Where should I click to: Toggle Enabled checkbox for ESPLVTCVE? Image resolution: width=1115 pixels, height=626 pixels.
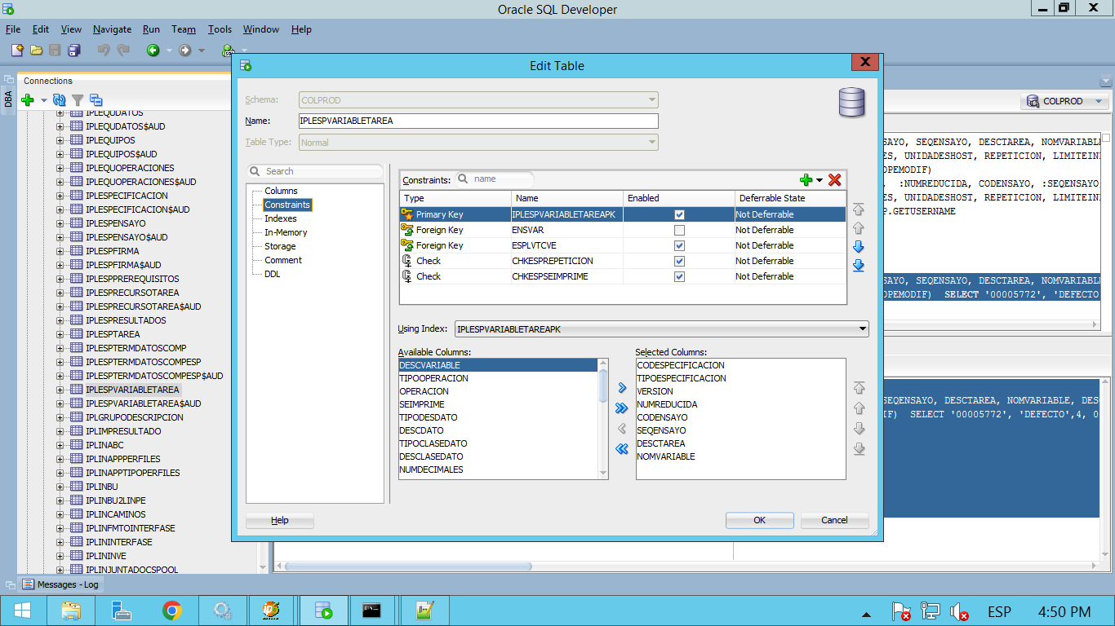tap(679, 245)
